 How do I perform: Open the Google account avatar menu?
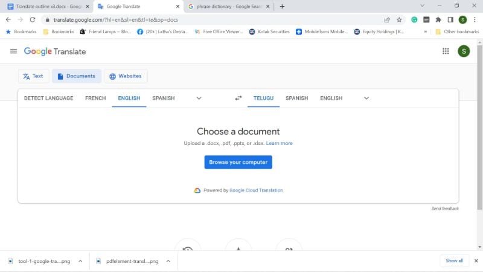pos(464,51)
